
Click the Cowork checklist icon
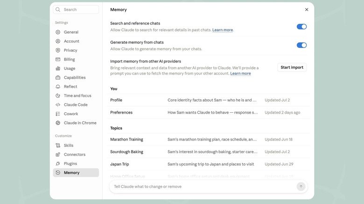click(58, 114)
